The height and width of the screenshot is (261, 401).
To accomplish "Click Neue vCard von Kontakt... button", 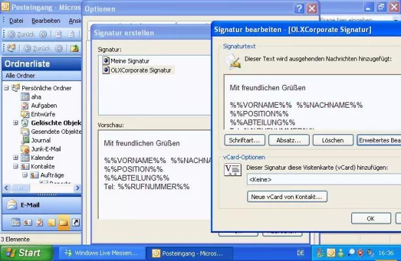I will point(287,196).
